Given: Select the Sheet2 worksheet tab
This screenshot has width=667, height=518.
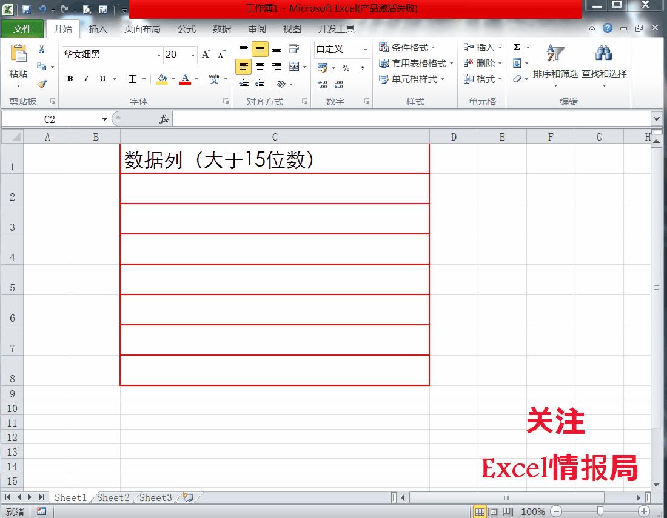Looking at the screenshot, I should click(x=113, y=497).
